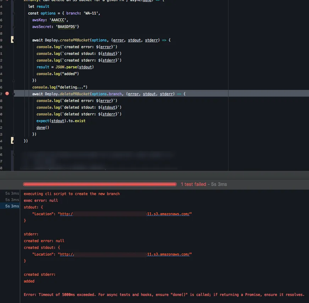Screen dimensions: 309x303
Task: Click the 'expect' keyword in the assertion line
Action: 43,121
